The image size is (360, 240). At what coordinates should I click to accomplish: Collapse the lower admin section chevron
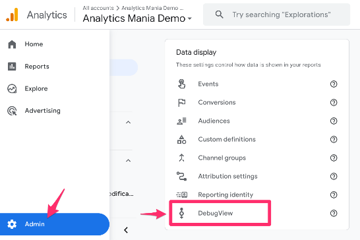(x=129, y=160)
